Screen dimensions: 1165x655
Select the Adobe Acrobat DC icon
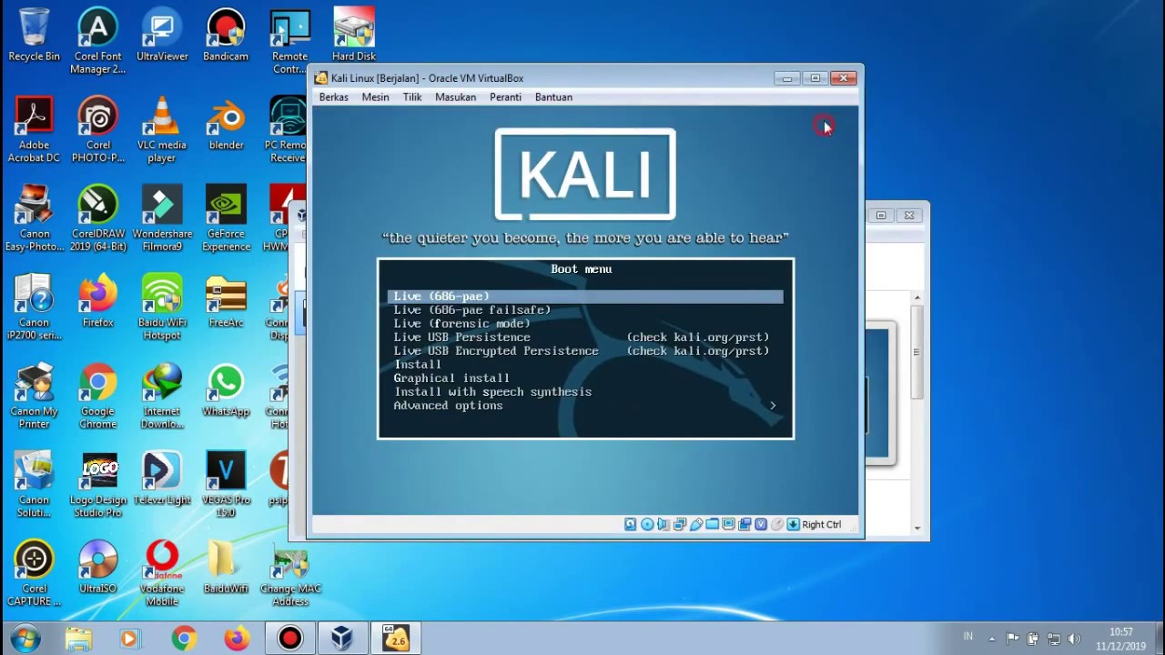[x=34, y=129]
